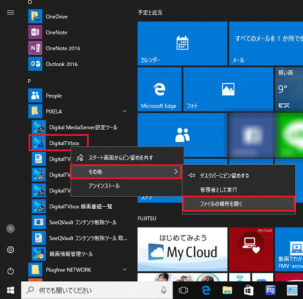Open SeeQVault コンテンツ削除ツール 取... PDF icon
The image size is (303, 299).
click(39, 237)
